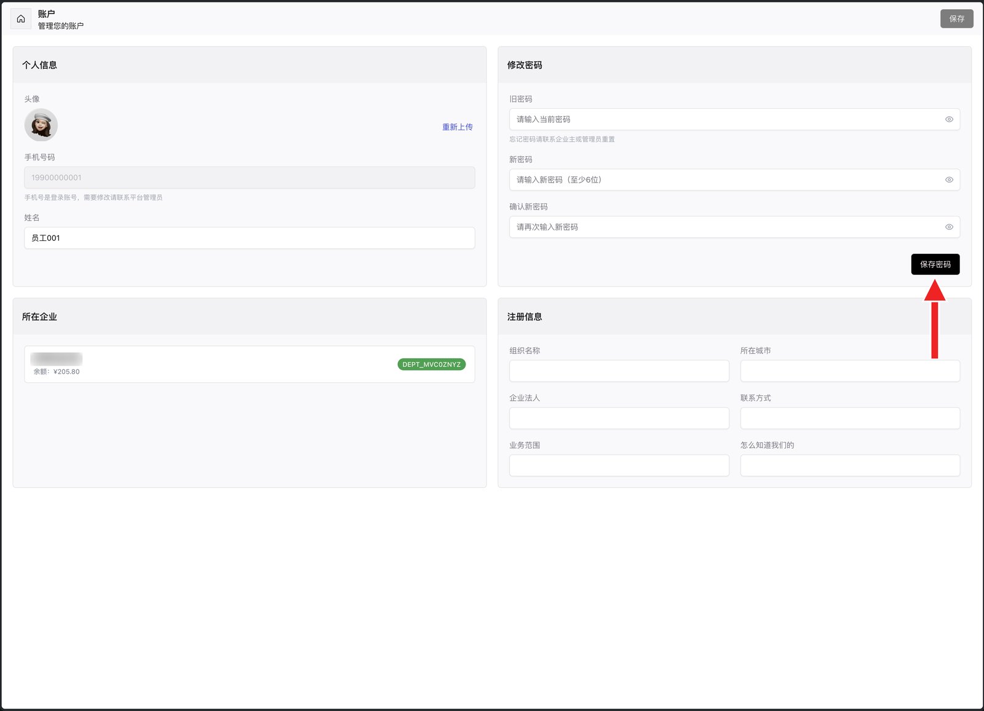Click the disabled phone number field

(x=250, y=178)
